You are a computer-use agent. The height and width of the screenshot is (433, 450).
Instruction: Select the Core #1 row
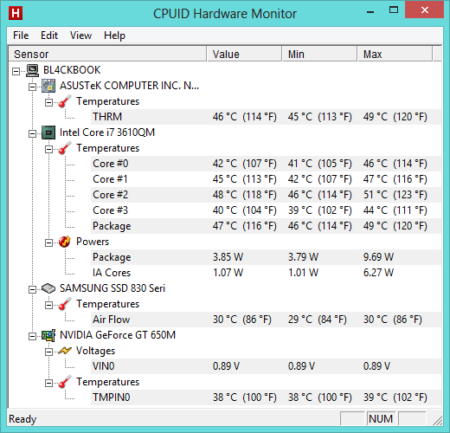coord(266,179)
